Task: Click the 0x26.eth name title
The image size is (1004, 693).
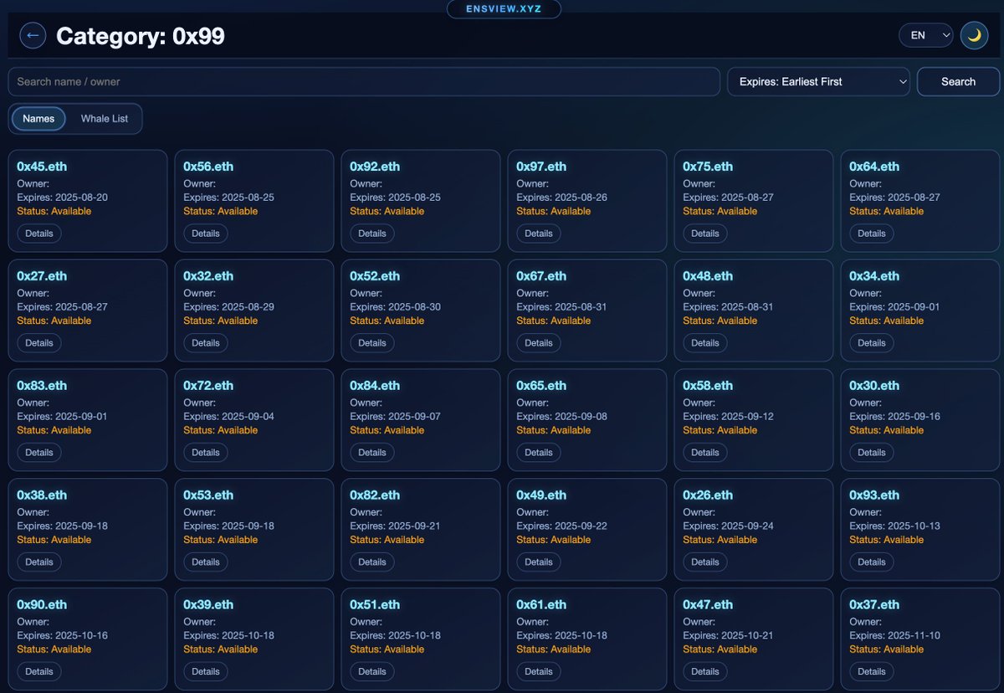Action: tap(708, 495)
